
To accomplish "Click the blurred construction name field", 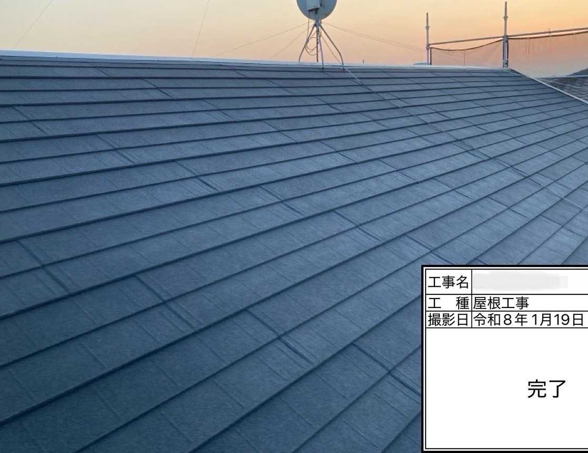I will 520,283.
